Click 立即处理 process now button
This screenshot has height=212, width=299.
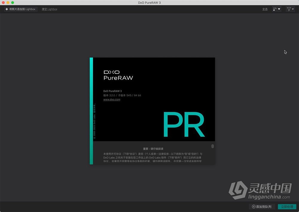pos(287,207)
